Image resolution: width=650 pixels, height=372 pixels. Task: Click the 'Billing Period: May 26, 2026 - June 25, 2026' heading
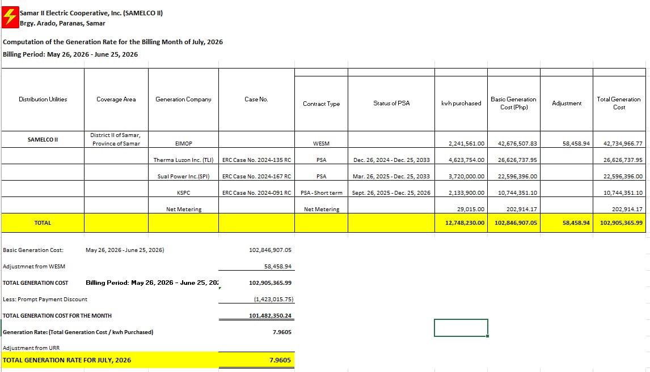(70, 54)
